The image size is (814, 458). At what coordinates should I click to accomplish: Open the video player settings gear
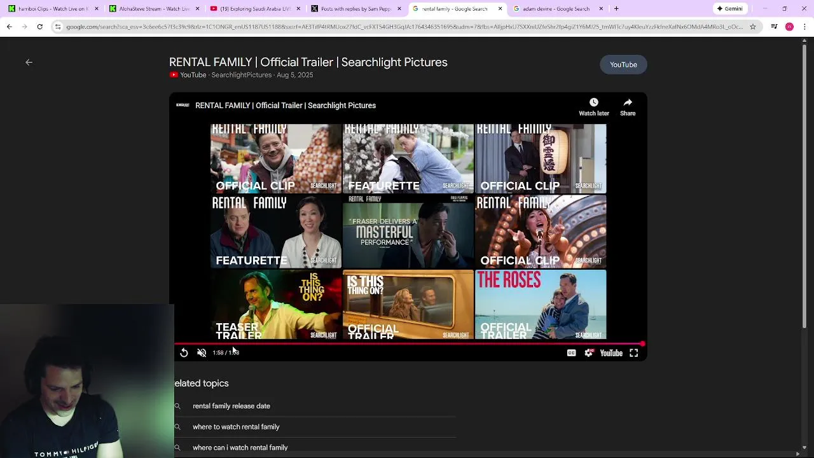[x=589, y=353]
